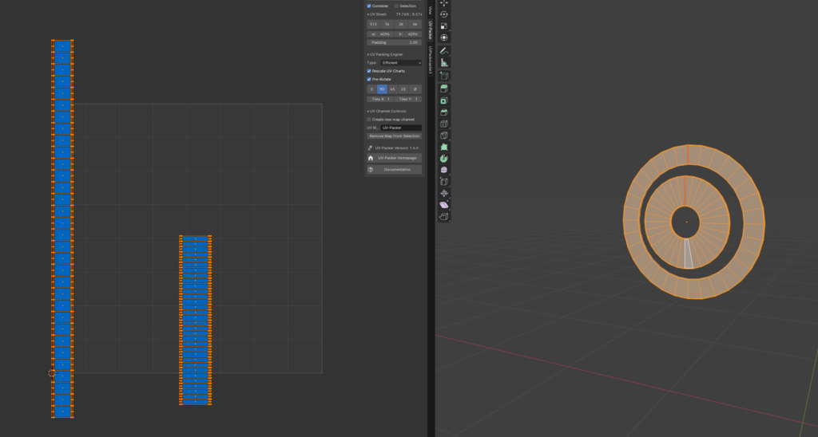The image size is (818, 437).
Task: Adjust the Padding value slider
Action: pyautogui.click(x=394, y=42)
